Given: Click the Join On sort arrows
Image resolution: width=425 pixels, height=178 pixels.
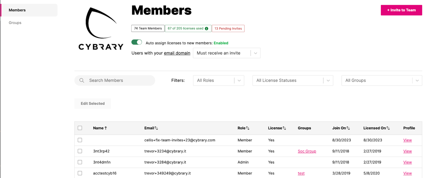Looking at the screenshot, I should pos(348,128).
